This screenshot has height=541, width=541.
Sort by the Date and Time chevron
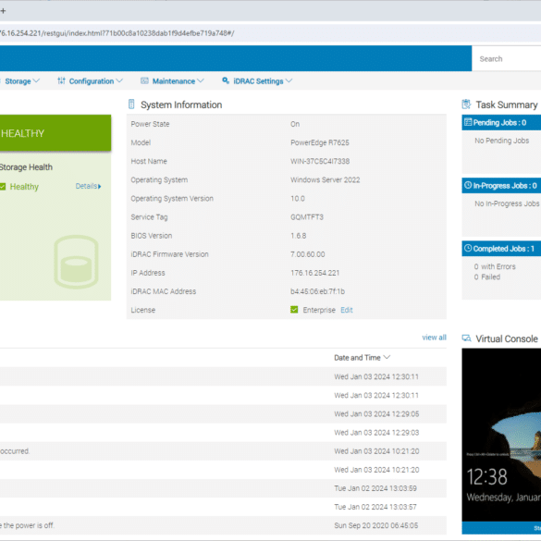(387, 357)
